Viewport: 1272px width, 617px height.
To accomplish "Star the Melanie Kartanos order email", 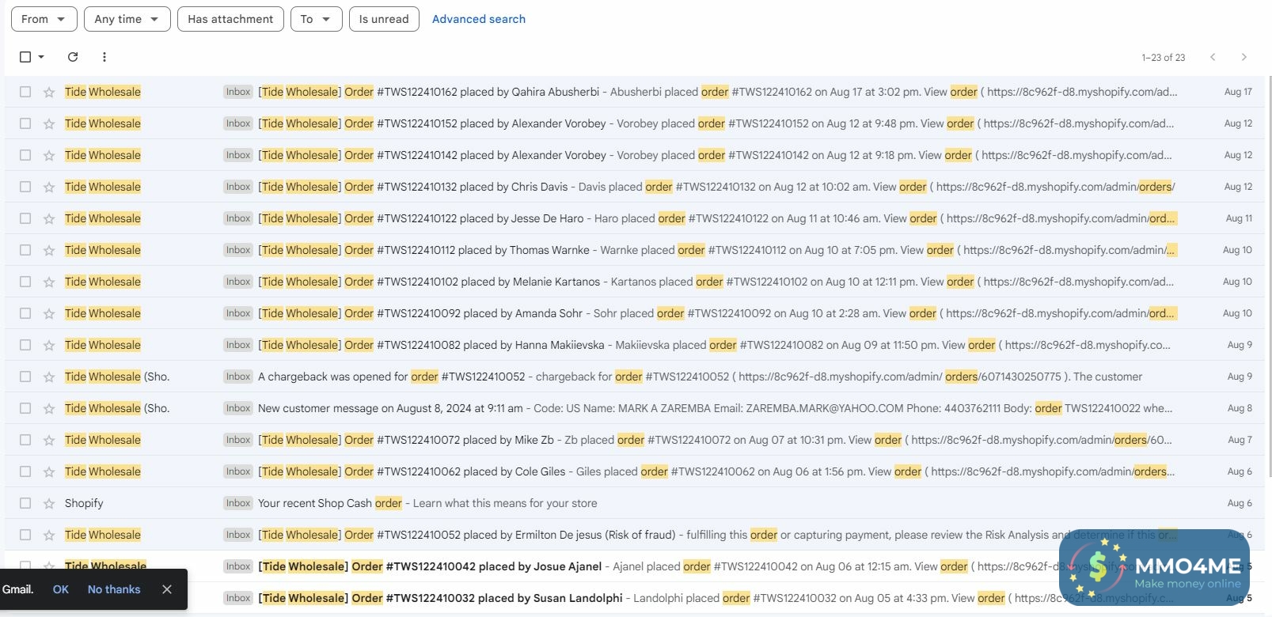I will click(49, 282).
